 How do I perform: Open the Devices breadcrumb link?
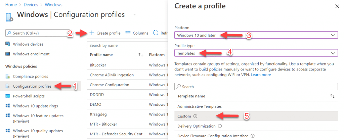click(x=31, y=4)
